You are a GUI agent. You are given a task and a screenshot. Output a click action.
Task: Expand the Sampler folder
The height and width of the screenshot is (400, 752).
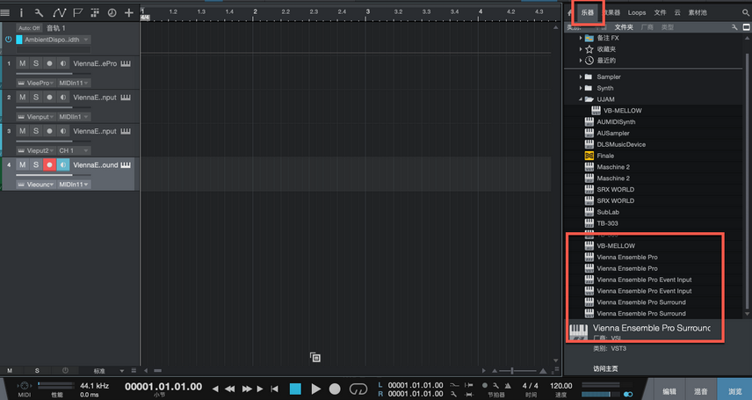point(581,76)
